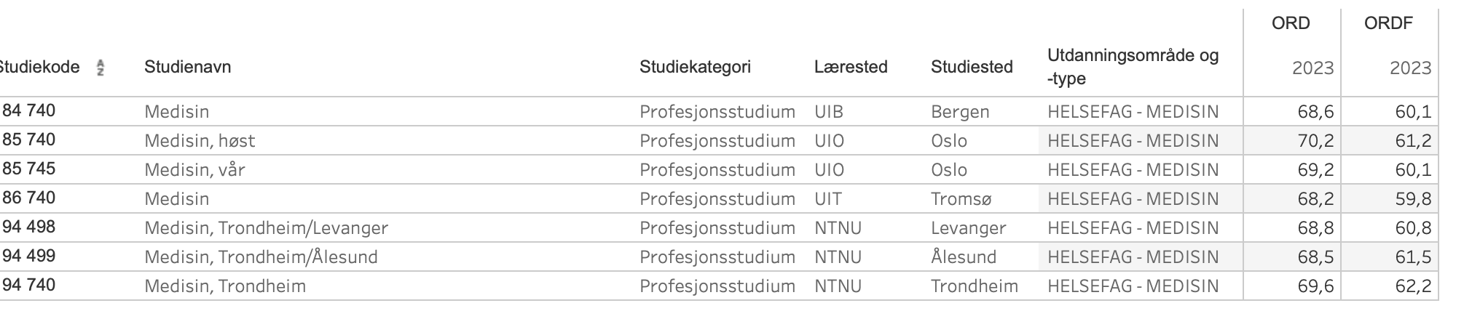Viewport: 1464px width, 311px height.
Task: Click the Studiested column header
Action: [x=972, y=67]
